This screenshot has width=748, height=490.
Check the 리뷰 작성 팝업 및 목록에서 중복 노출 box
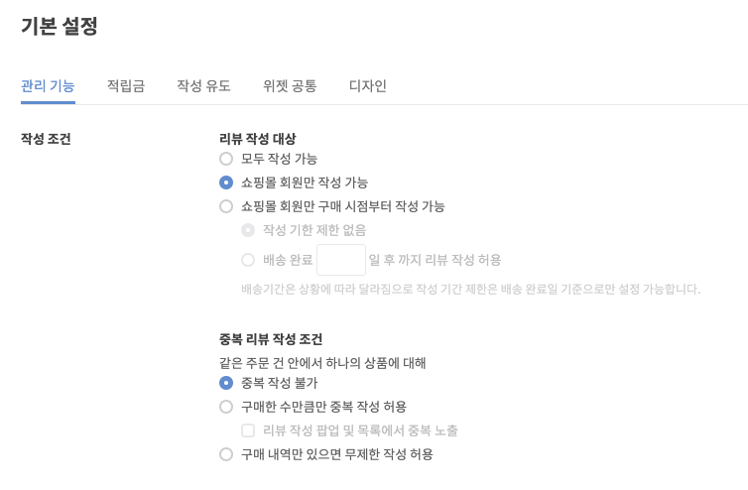[x=248, y=430]
